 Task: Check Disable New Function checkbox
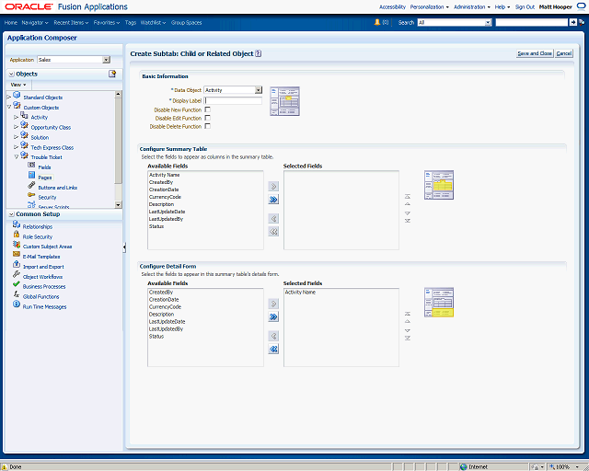click(x=207, y=109)
